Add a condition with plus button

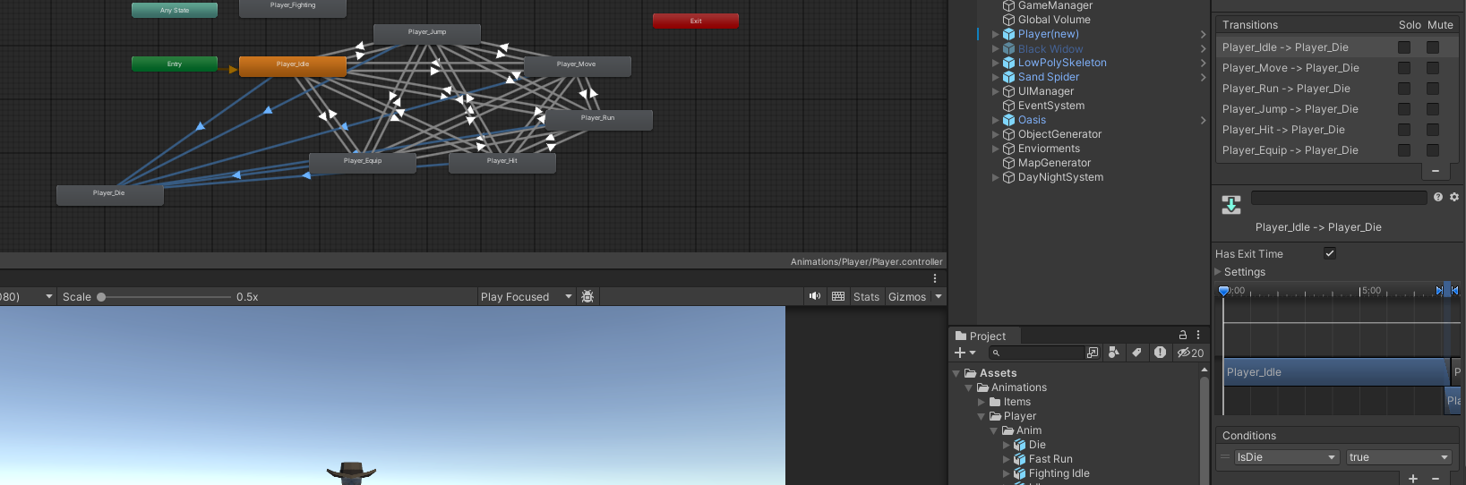point(1413,478)
